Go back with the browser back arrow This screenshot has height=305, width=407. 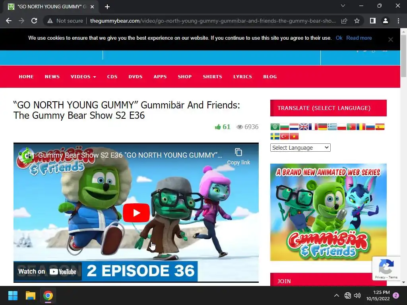tap(9, 21)
